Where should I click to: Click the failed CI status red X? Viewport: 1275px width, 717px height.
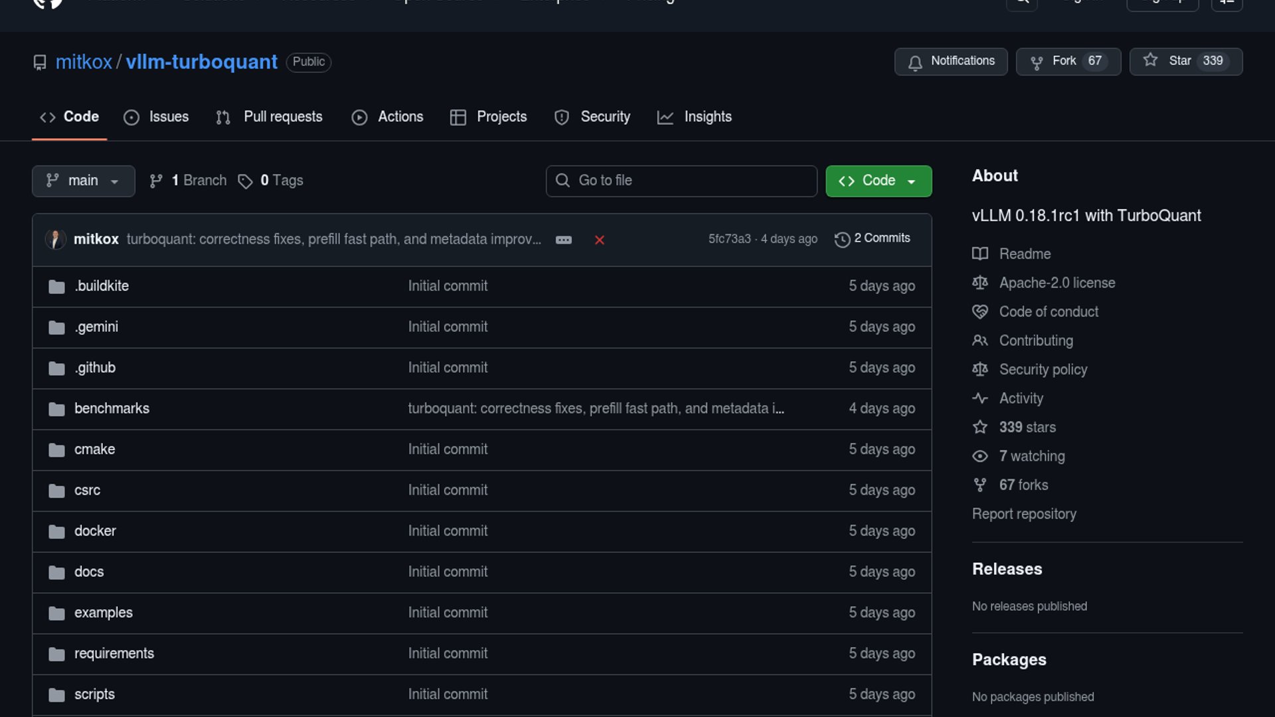point(599,240)
